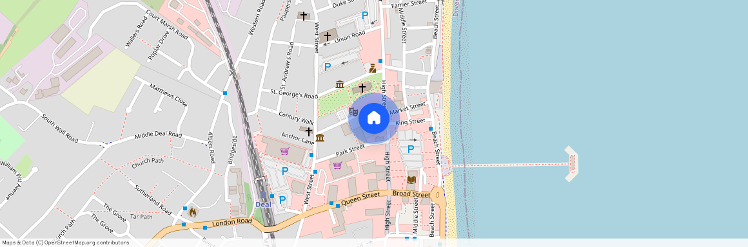
Task: Select the Park Street label
Action: (350, 151)
